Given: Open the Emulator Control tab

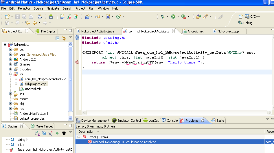Looking at the screenshot, I should (127, 121).
